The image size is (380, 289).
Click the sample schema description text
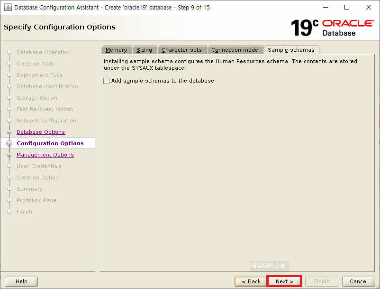pos(230,65)
